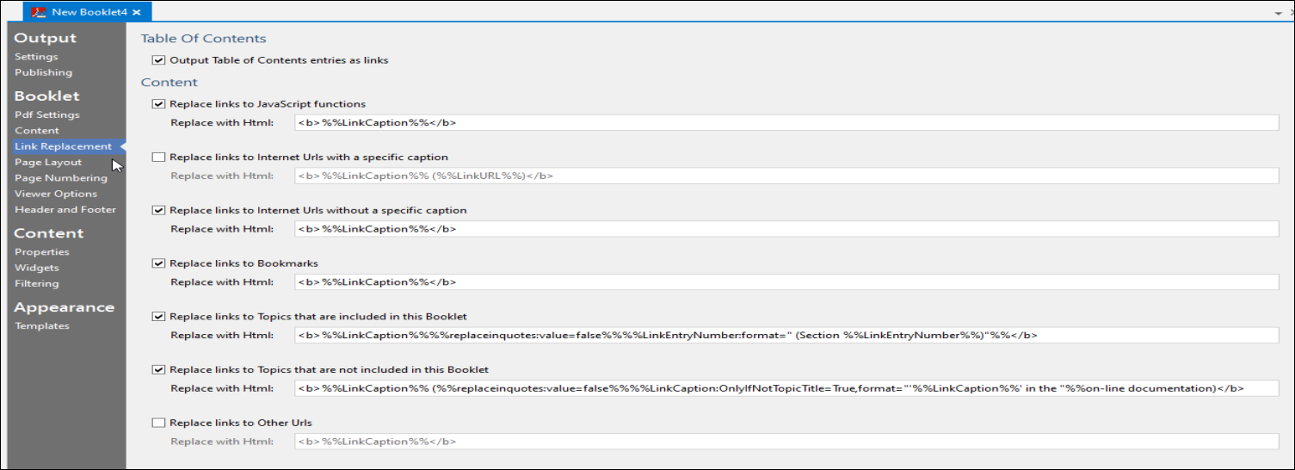Select Page Layout in the sidebar

pos(48,162)
